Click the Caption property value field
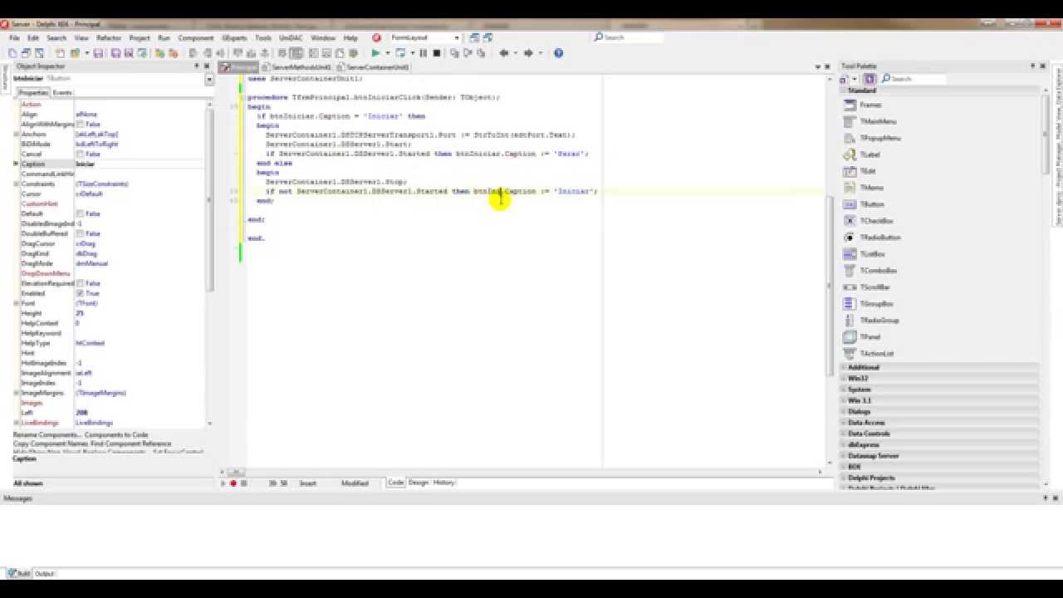The height and width of the screenshot is (598, 1063). [x=139, y=164]
